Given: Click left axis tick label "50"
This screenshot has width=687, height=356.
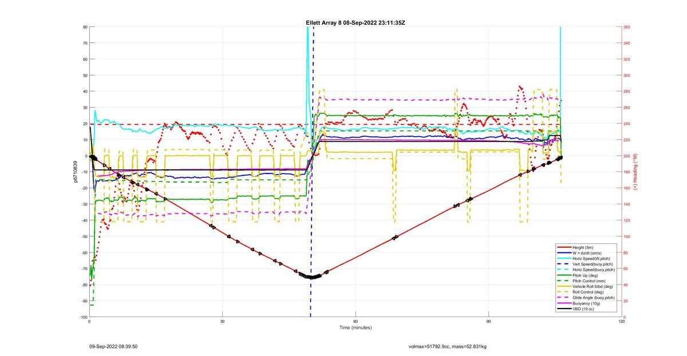Looking at the screenshot, I should coord(85,75).
